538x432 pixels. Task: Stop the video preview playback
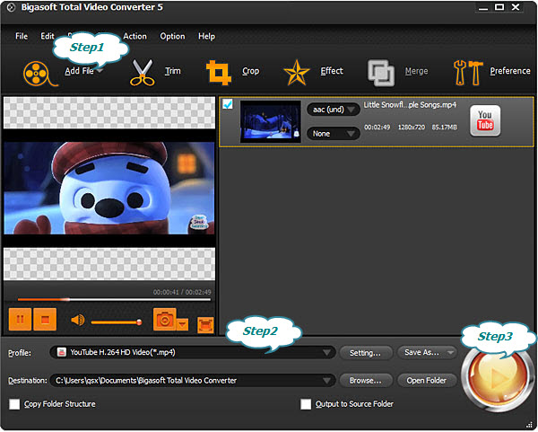(45, 319)
